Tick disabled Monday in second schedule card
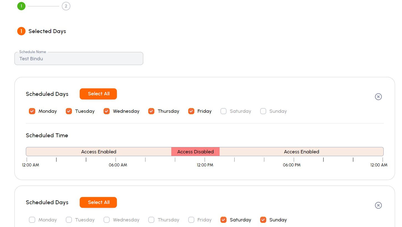Screen dimensions: 402x227 pos(32,220)
